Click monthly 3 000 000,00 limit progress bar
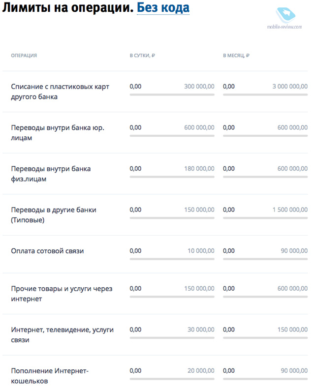Viewport: 315px width, 391px height. tap(265, 95)
